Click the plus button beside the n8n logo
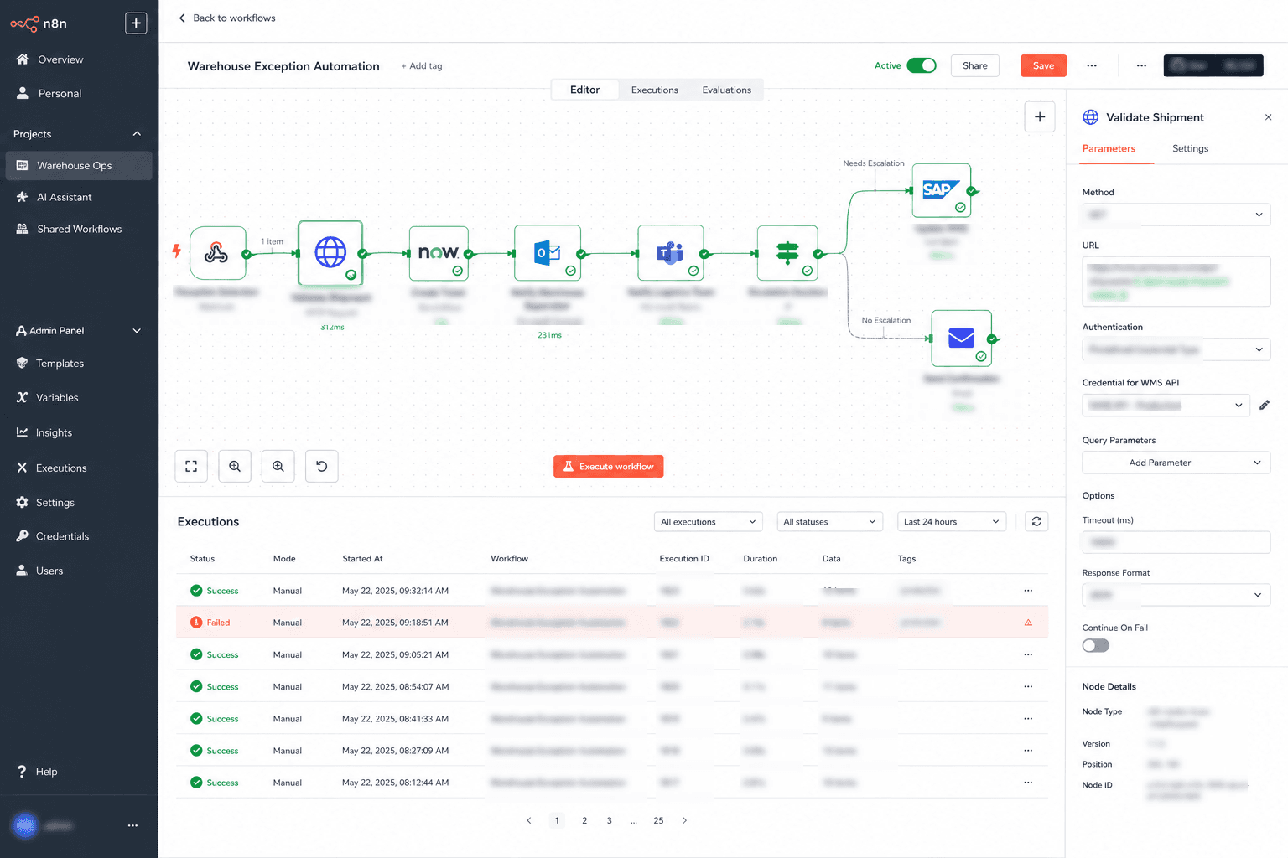Screen dimensions: 1288x858 point(136,23)
